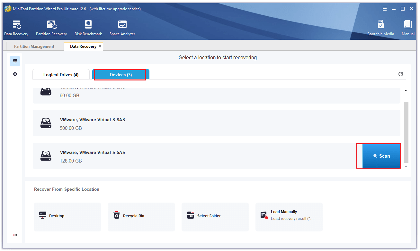
Task: Expand the sidebar with the double arrow
Action: click(x=15, y=235)
